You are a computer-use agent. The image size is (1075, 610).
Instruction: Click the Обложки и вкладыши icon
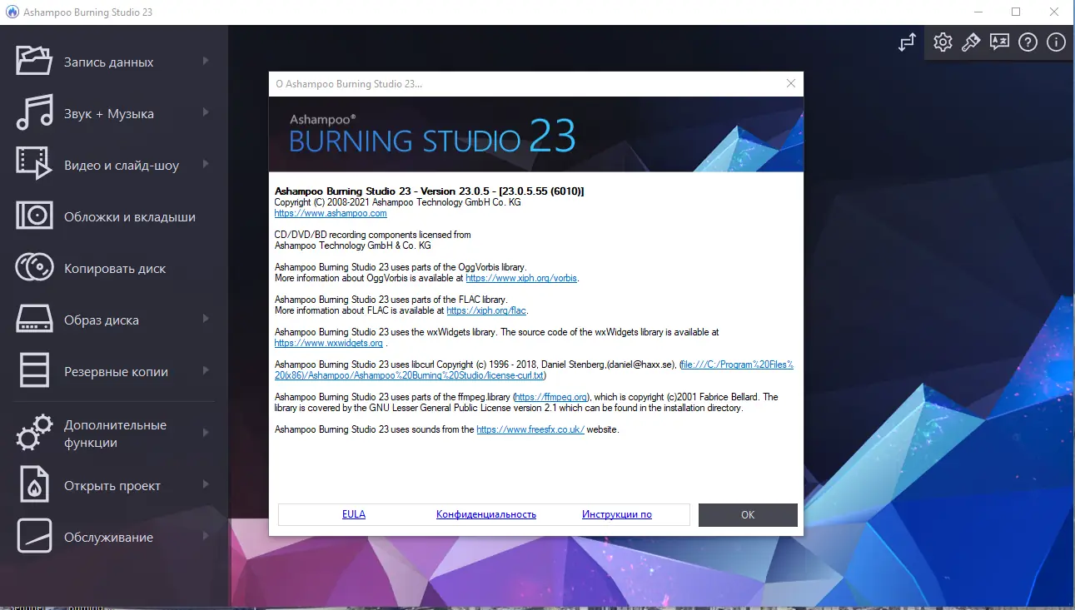click(33, 216)
